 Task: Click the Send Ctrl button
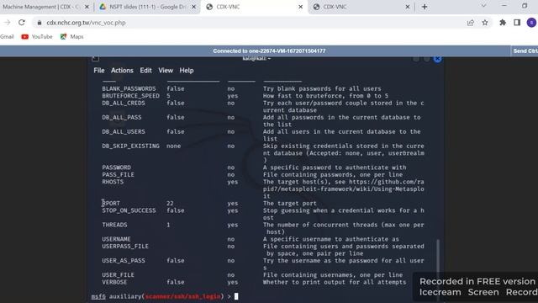pyautogui.click(x=525, y=50)
